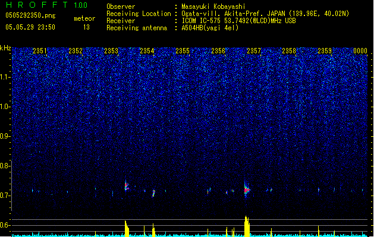
Task: Click the 0.9 frequency axis label
Action: [x=5, y=136]
